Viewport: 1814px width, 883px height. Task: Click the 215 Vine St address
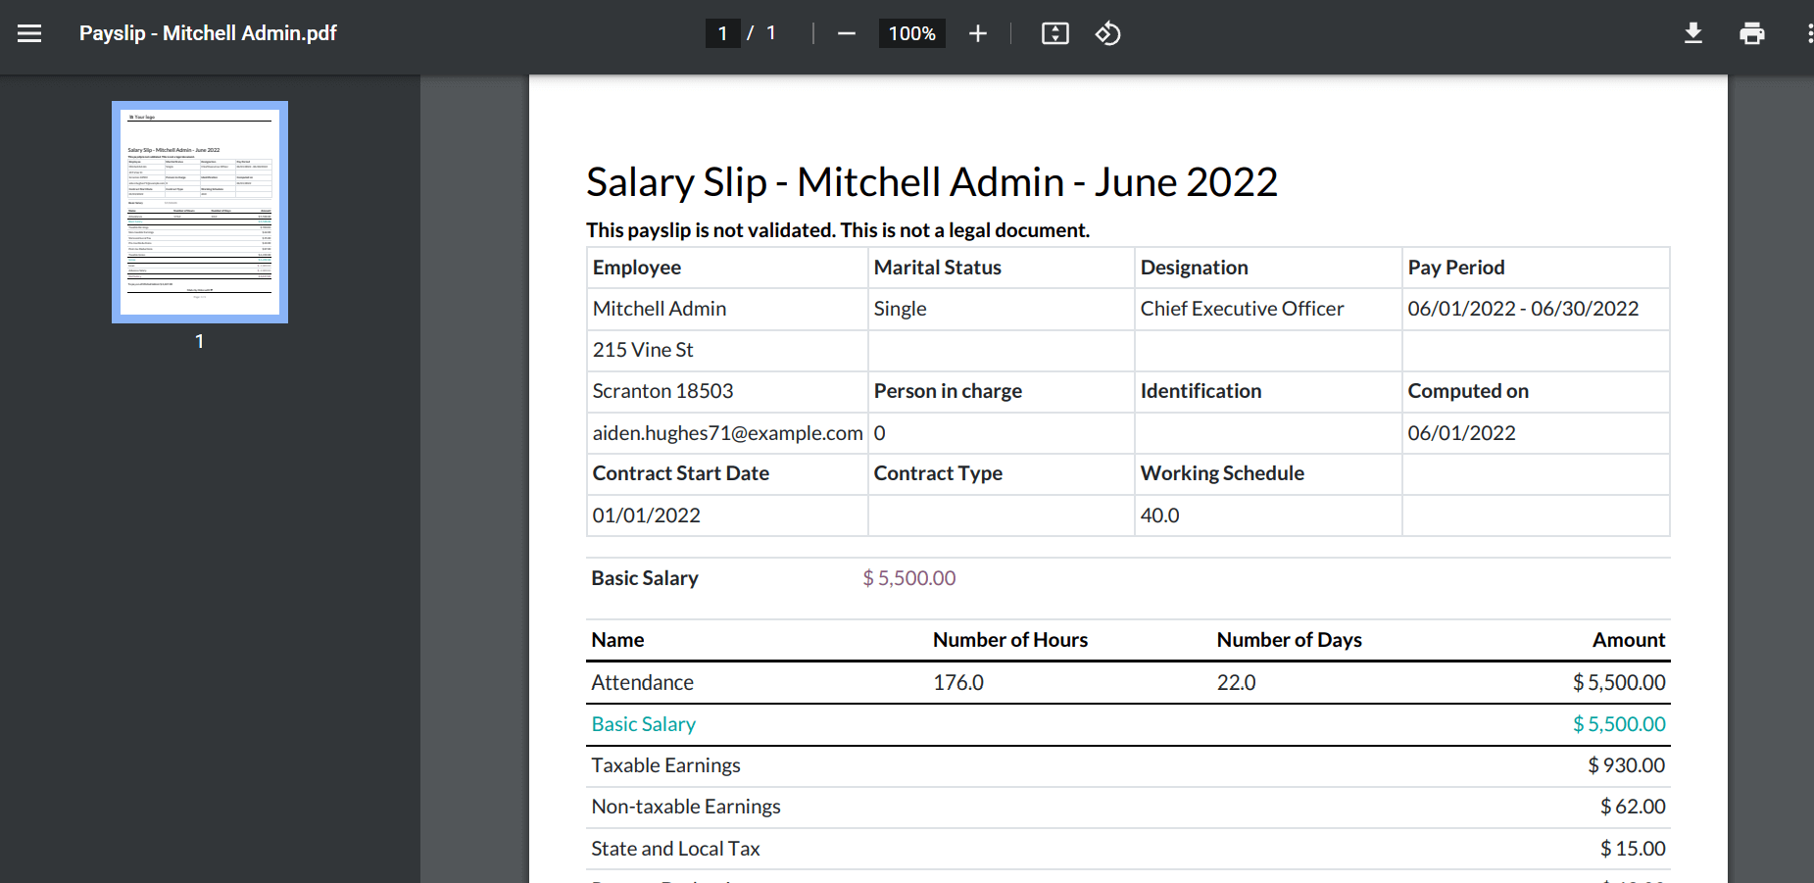coord(643,350)
